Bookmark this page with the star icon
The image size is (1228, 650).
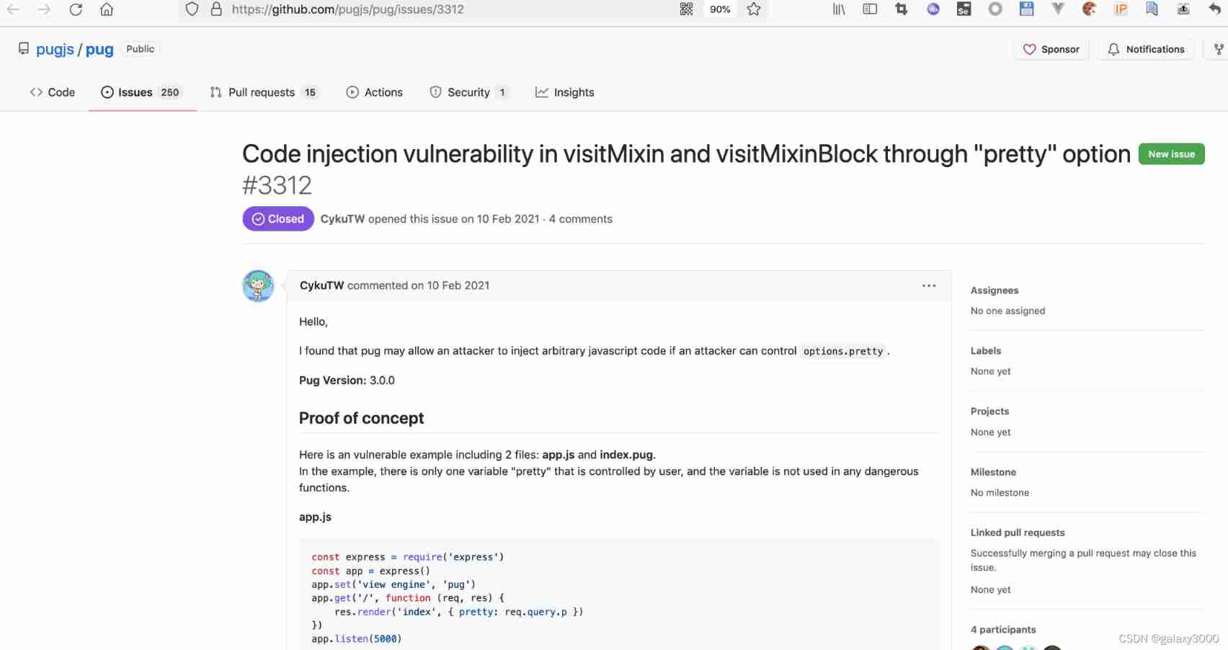(x=754, y=9)
